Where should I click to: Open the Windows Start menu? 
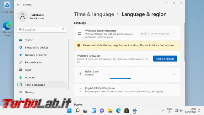[69, 111]
